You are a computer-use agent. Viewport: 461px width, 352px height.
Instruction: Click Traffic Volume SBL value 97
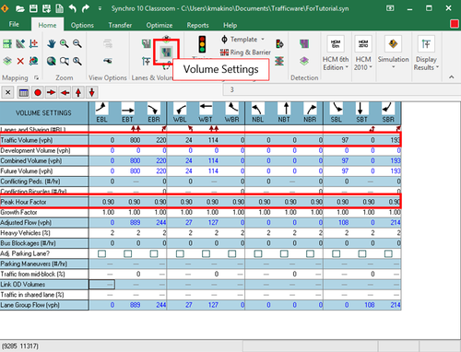tap(345, 140)
